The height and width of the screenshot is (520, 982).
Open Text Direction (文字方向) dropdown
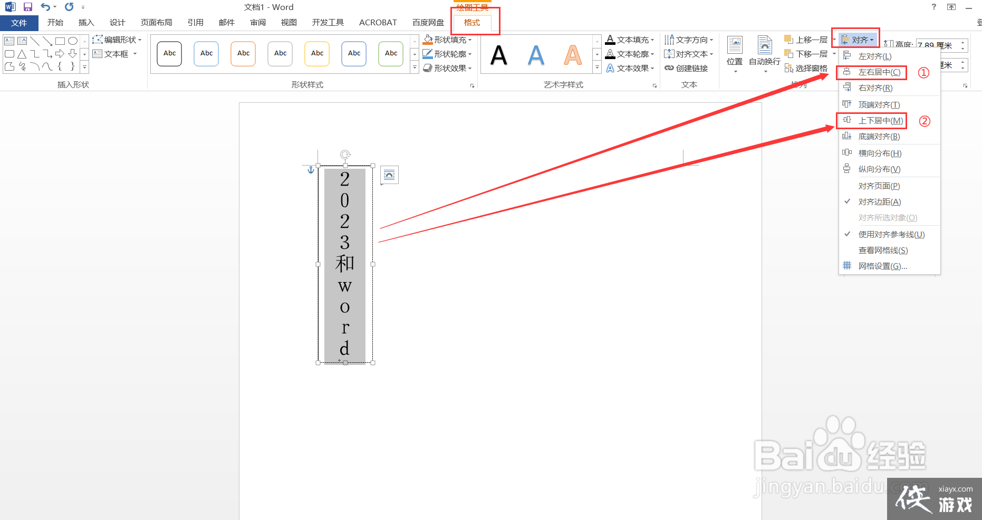point(689,40)
